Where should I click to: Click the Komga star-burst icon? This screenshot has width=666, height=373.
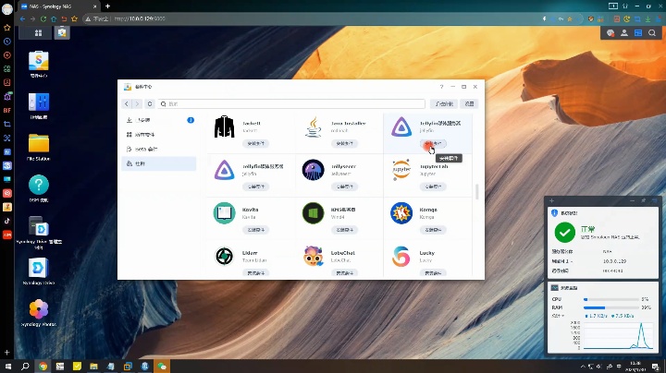[401, 213]
